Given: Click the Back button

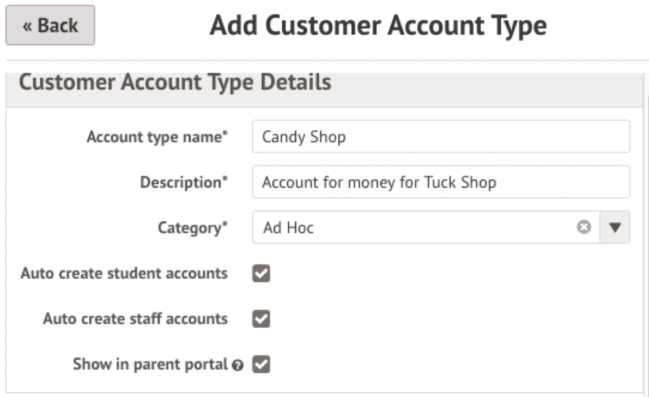Looking at the screenshot, I should 50,25.
